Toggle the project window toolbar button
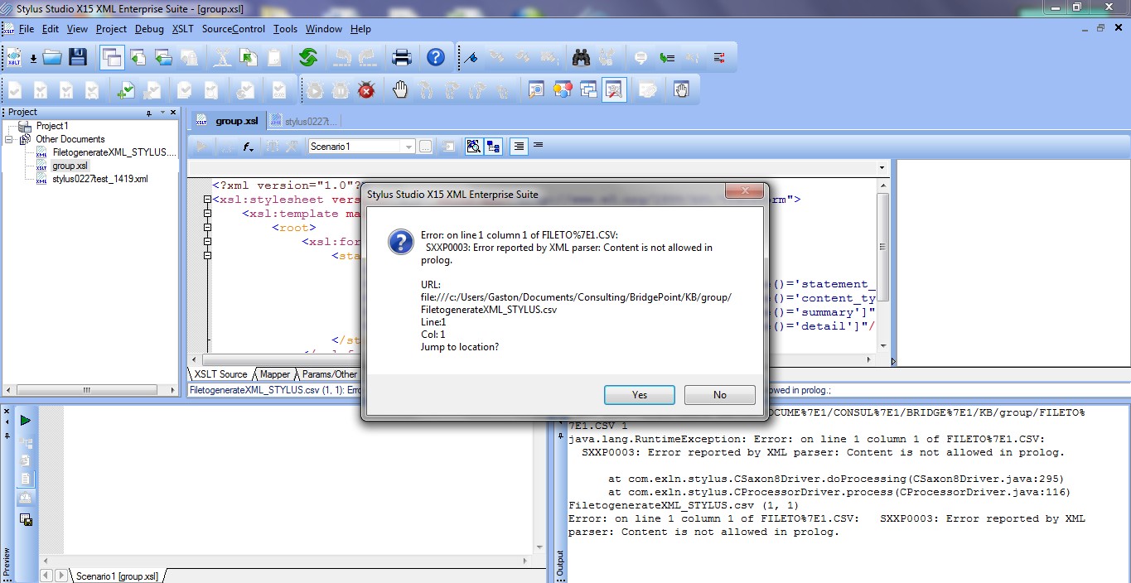 (111, 57)
